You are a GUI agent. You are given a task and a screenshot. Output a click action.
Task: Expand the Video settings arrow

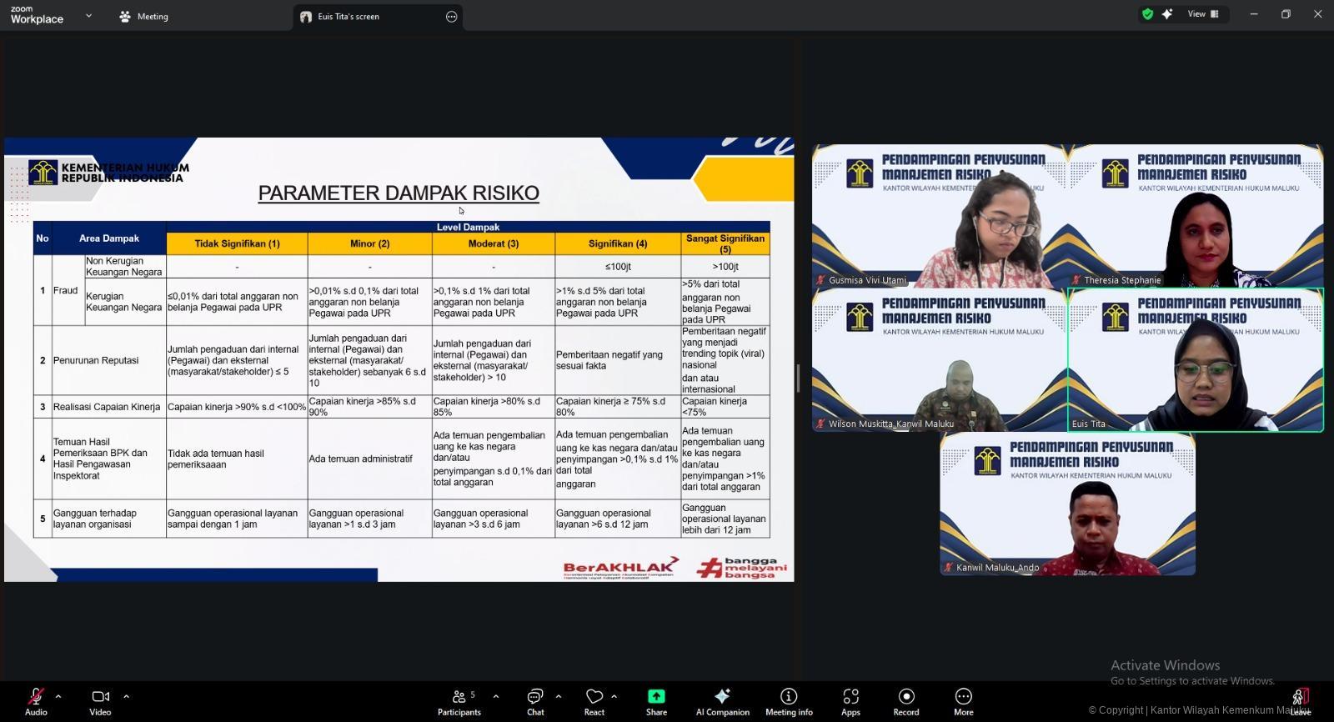point(126,696)
